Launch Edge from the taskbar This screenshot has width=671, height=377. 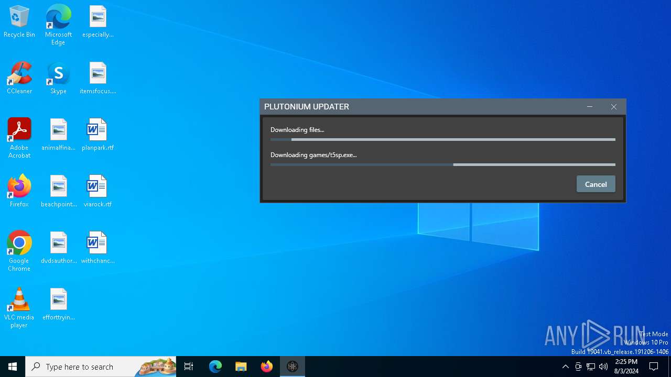pyautogui.click(x=215, y=367)
